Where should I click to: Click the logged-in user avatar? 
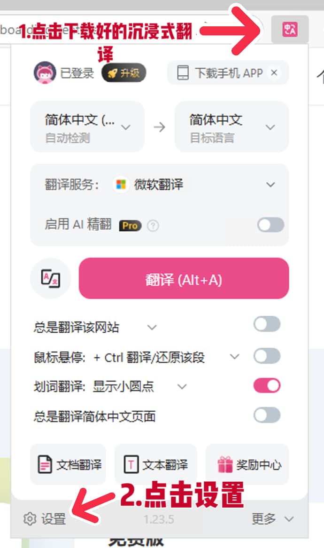(45, 73)
